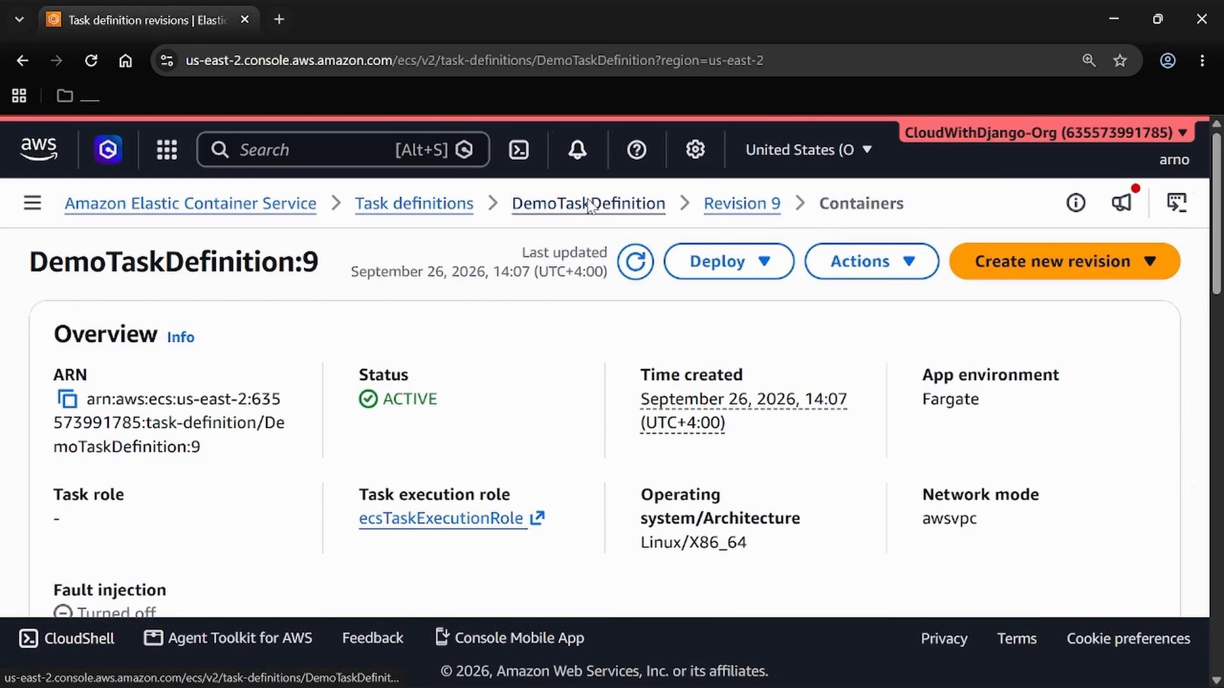Open the Revision 9 breadcrumb link
Screen dimensions: 1224x688
pyautogui.click(x=742, y=203)
